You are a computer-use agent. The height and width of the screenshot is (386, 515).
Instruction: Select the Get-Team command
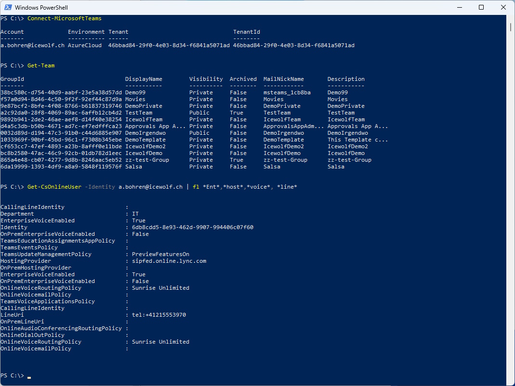pyautogui.click(x=40, y=65)
